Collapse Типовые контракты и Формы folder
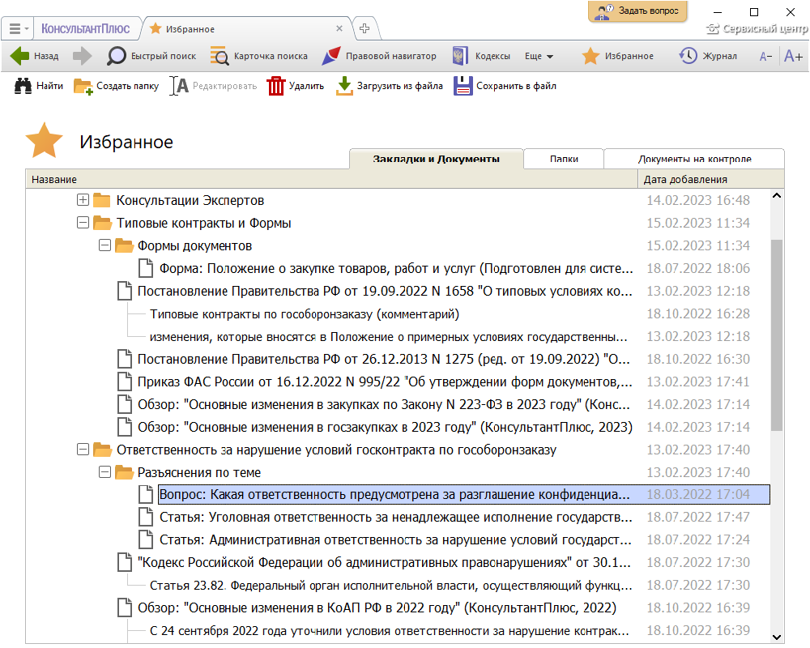Image resolution: width=810 pixels, height=648 pixels. pyautogui.click(x=83, y=222)
